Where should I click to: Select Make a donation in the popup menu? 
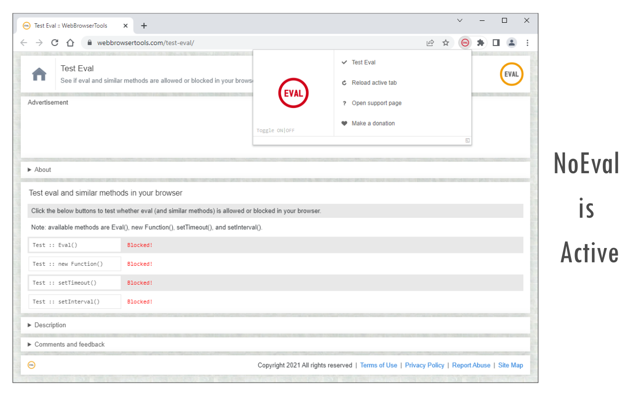[x=375, y=123]
